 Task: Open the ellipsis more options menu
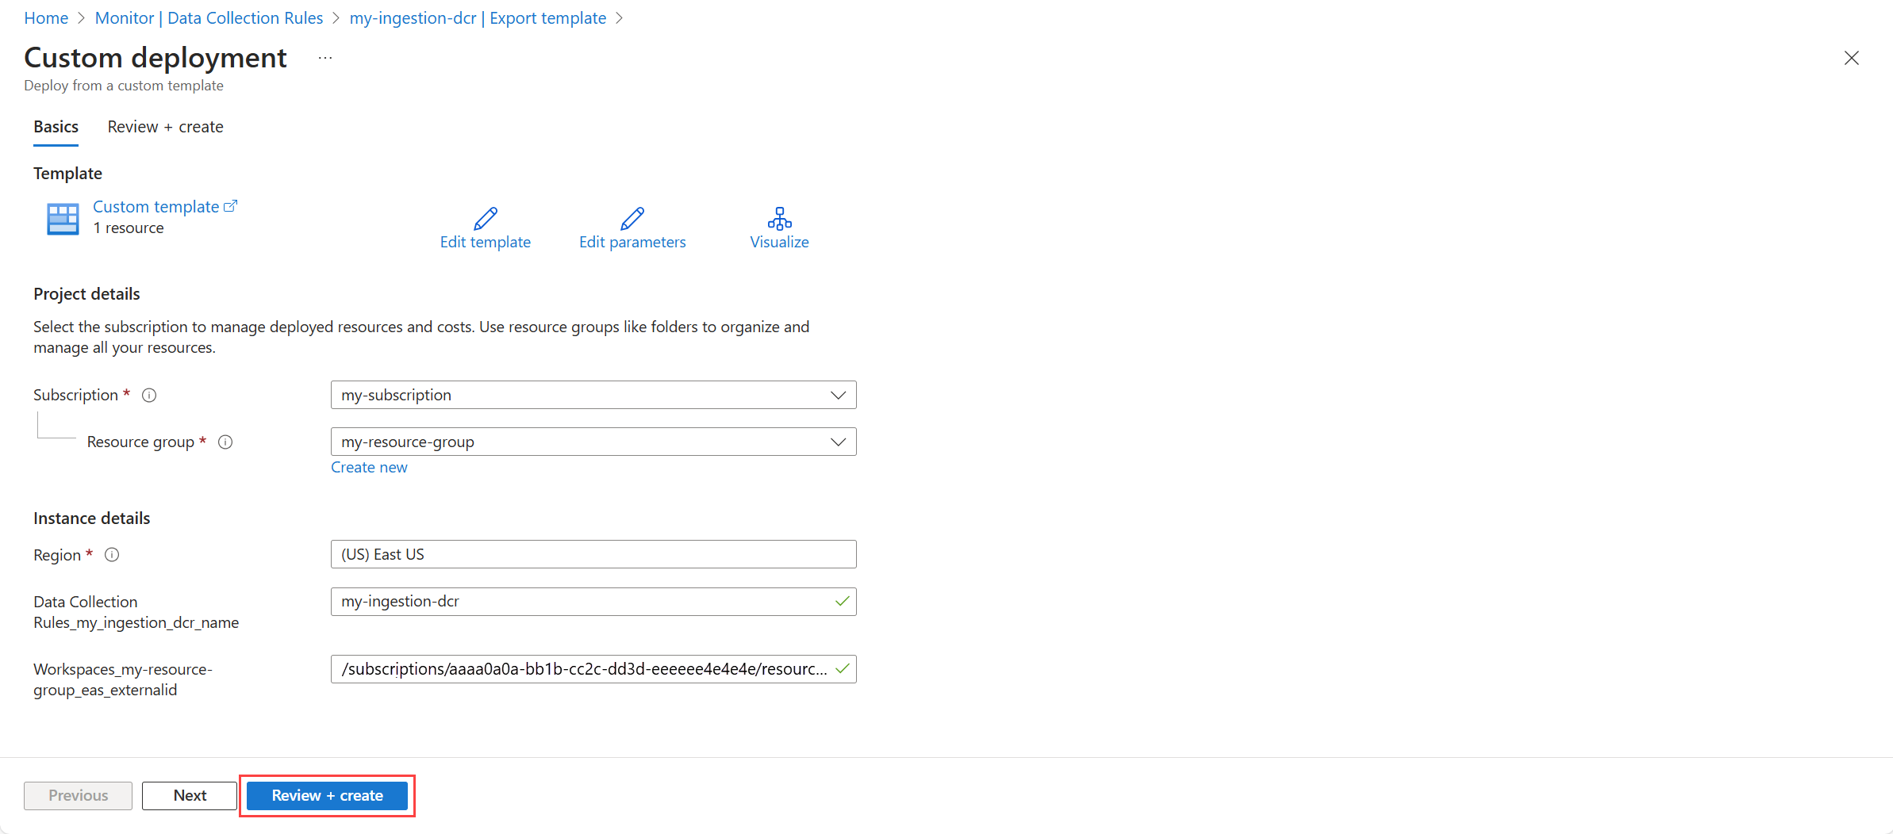(x=325, y=58)
